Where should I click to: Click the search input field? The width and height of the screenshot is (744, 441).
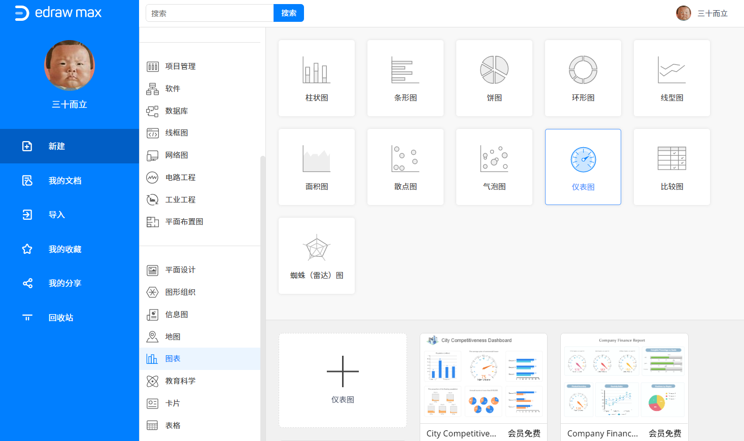(x=209, y=13)
